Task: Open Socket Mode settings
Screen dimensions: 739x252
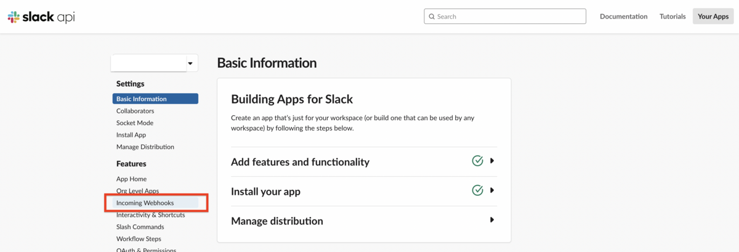Action: coord(135,123)
